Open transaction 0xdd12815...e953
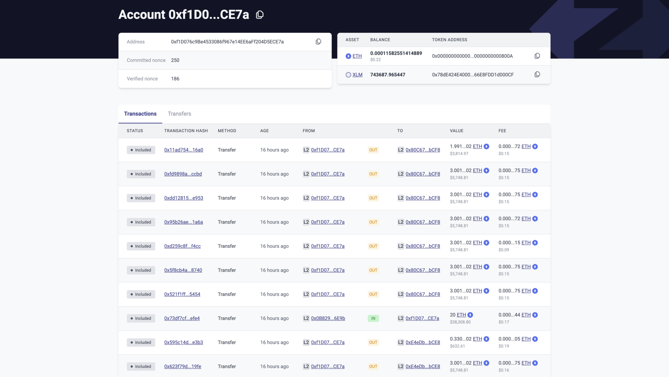Screen dimensions: 669x377 pyautogui.click(x=184, y=198)
